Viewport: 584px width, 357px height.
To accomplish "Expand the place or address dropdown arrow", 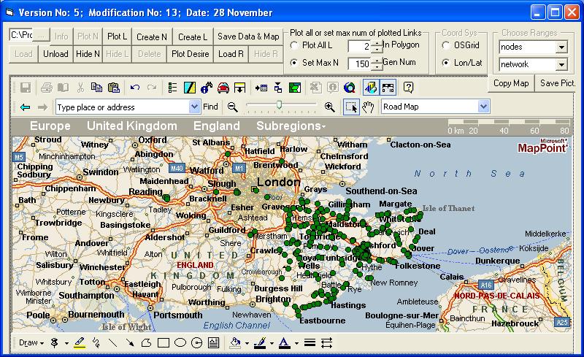I will pyautogui.click(x=194, y=107).
